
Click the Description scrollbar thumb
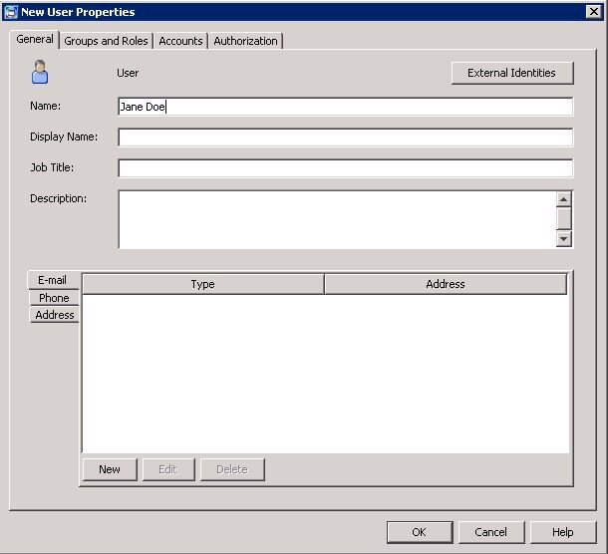coord(564,219)
